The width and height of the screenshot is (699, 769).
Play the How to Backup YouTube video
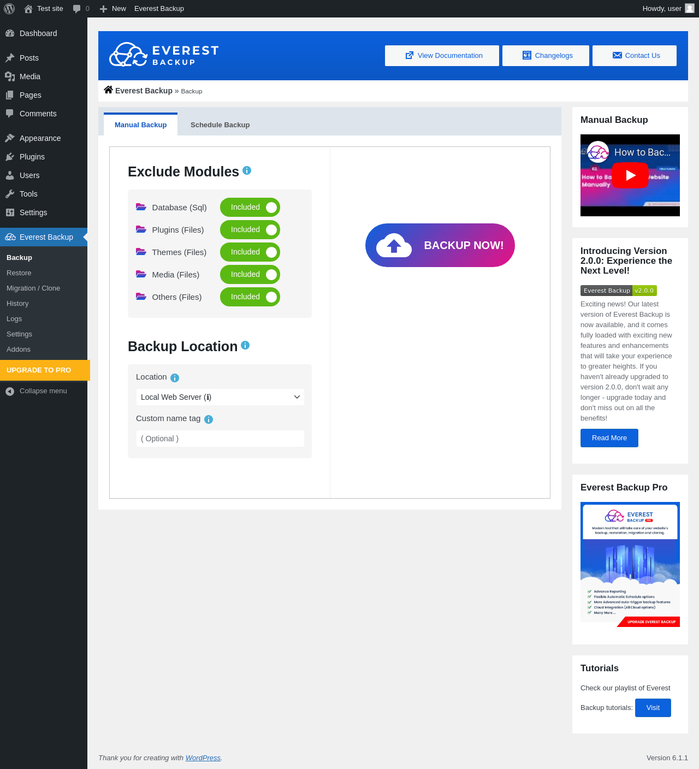point(630,175)
